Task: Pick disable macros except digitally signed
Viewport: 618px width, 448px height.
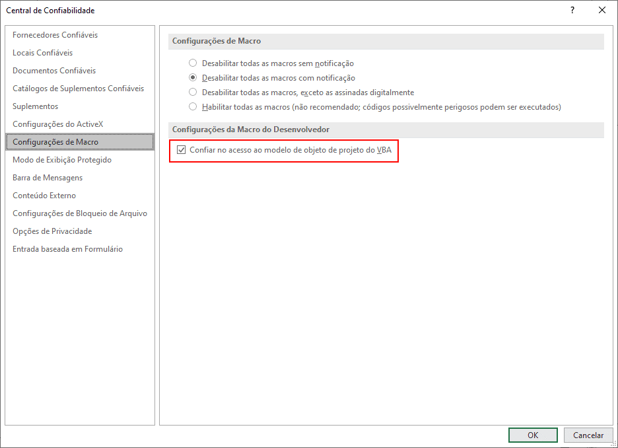Action: tap(193, 93)
